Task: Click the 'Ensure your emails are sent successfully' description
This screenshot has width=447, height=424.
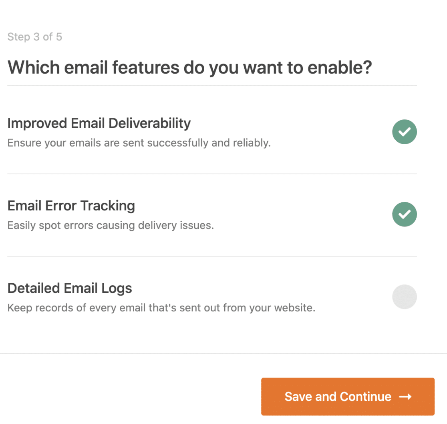Action: [139, 143]
